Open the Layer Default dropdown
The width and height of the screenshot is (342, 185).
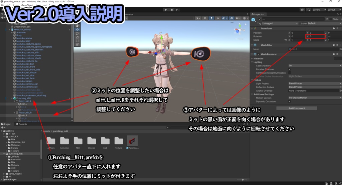click(325, 23)
